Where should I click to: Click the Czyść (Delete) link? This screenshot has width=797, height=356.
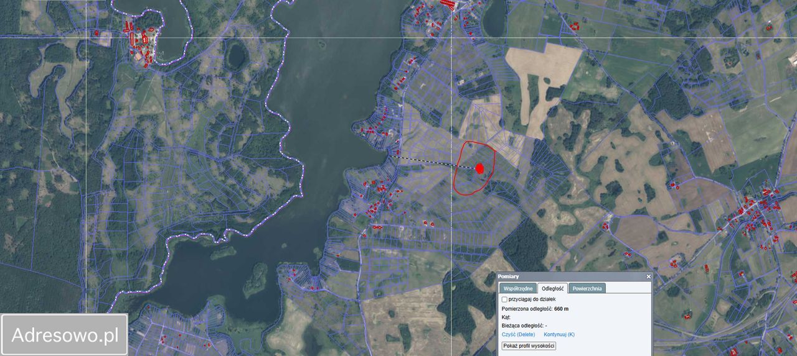pyautogui.click(x=518, y=334)
